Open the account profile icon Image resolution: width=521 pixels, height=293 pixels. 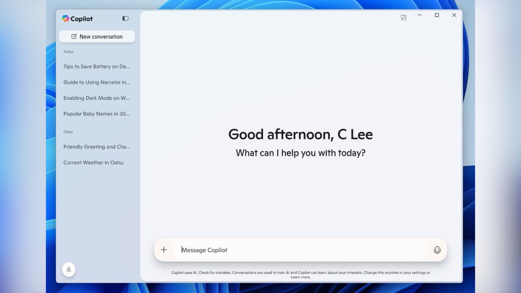click(x=69, y=269)
